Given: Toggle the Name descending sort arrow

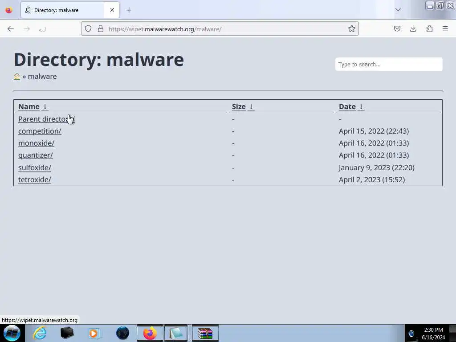Looking at the screenshot, I should [x=45, y=107].
